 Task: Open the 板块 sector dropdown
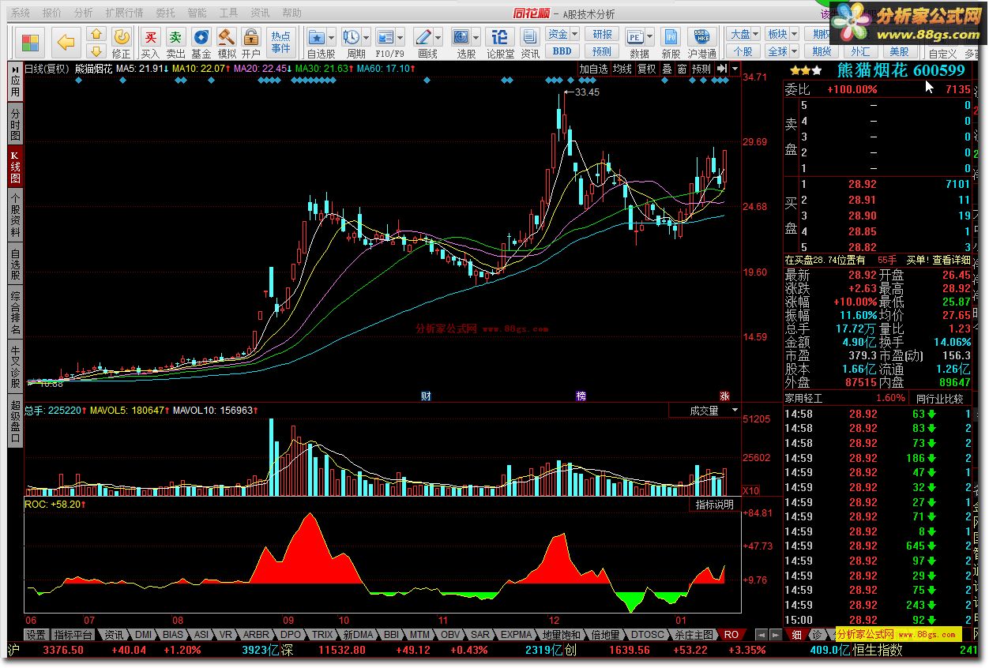click(782, 35)
